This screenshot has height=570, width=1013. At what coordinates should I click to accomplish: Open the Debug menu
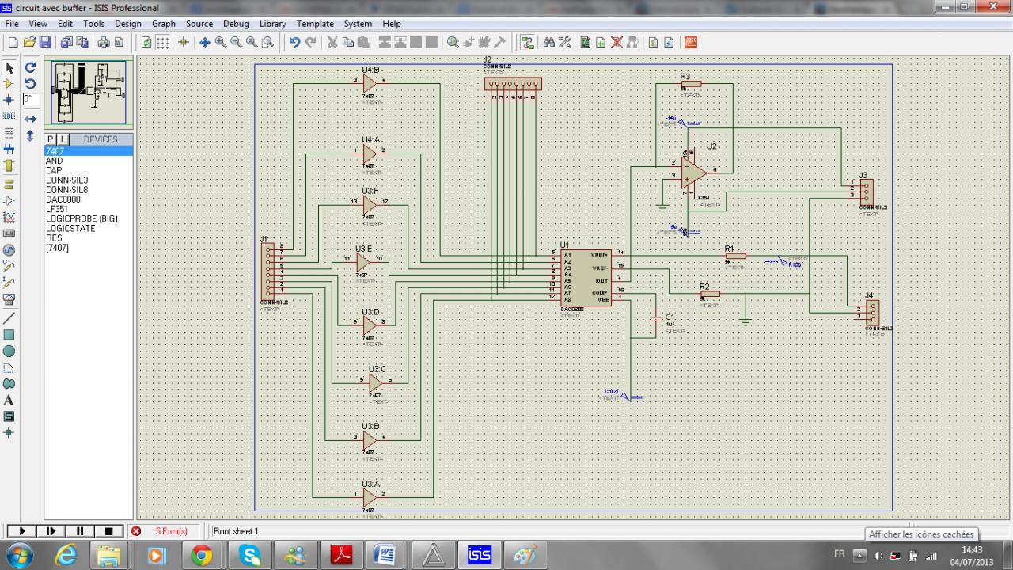[x=236, y=24]
